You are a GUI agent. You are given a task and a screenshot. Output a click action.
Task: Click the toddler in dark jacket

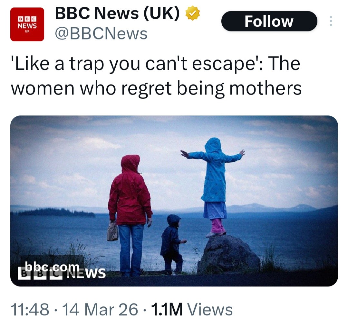click(173, 244)
